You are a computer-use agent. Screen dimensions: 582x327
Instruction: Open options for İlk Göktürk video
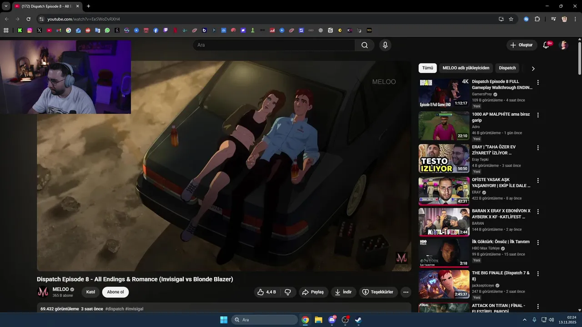[x=538, y=243]
